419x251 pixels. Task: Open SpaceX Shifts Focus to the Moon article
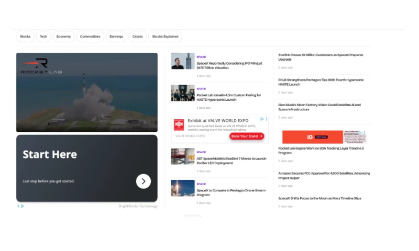tap(319, 199)
